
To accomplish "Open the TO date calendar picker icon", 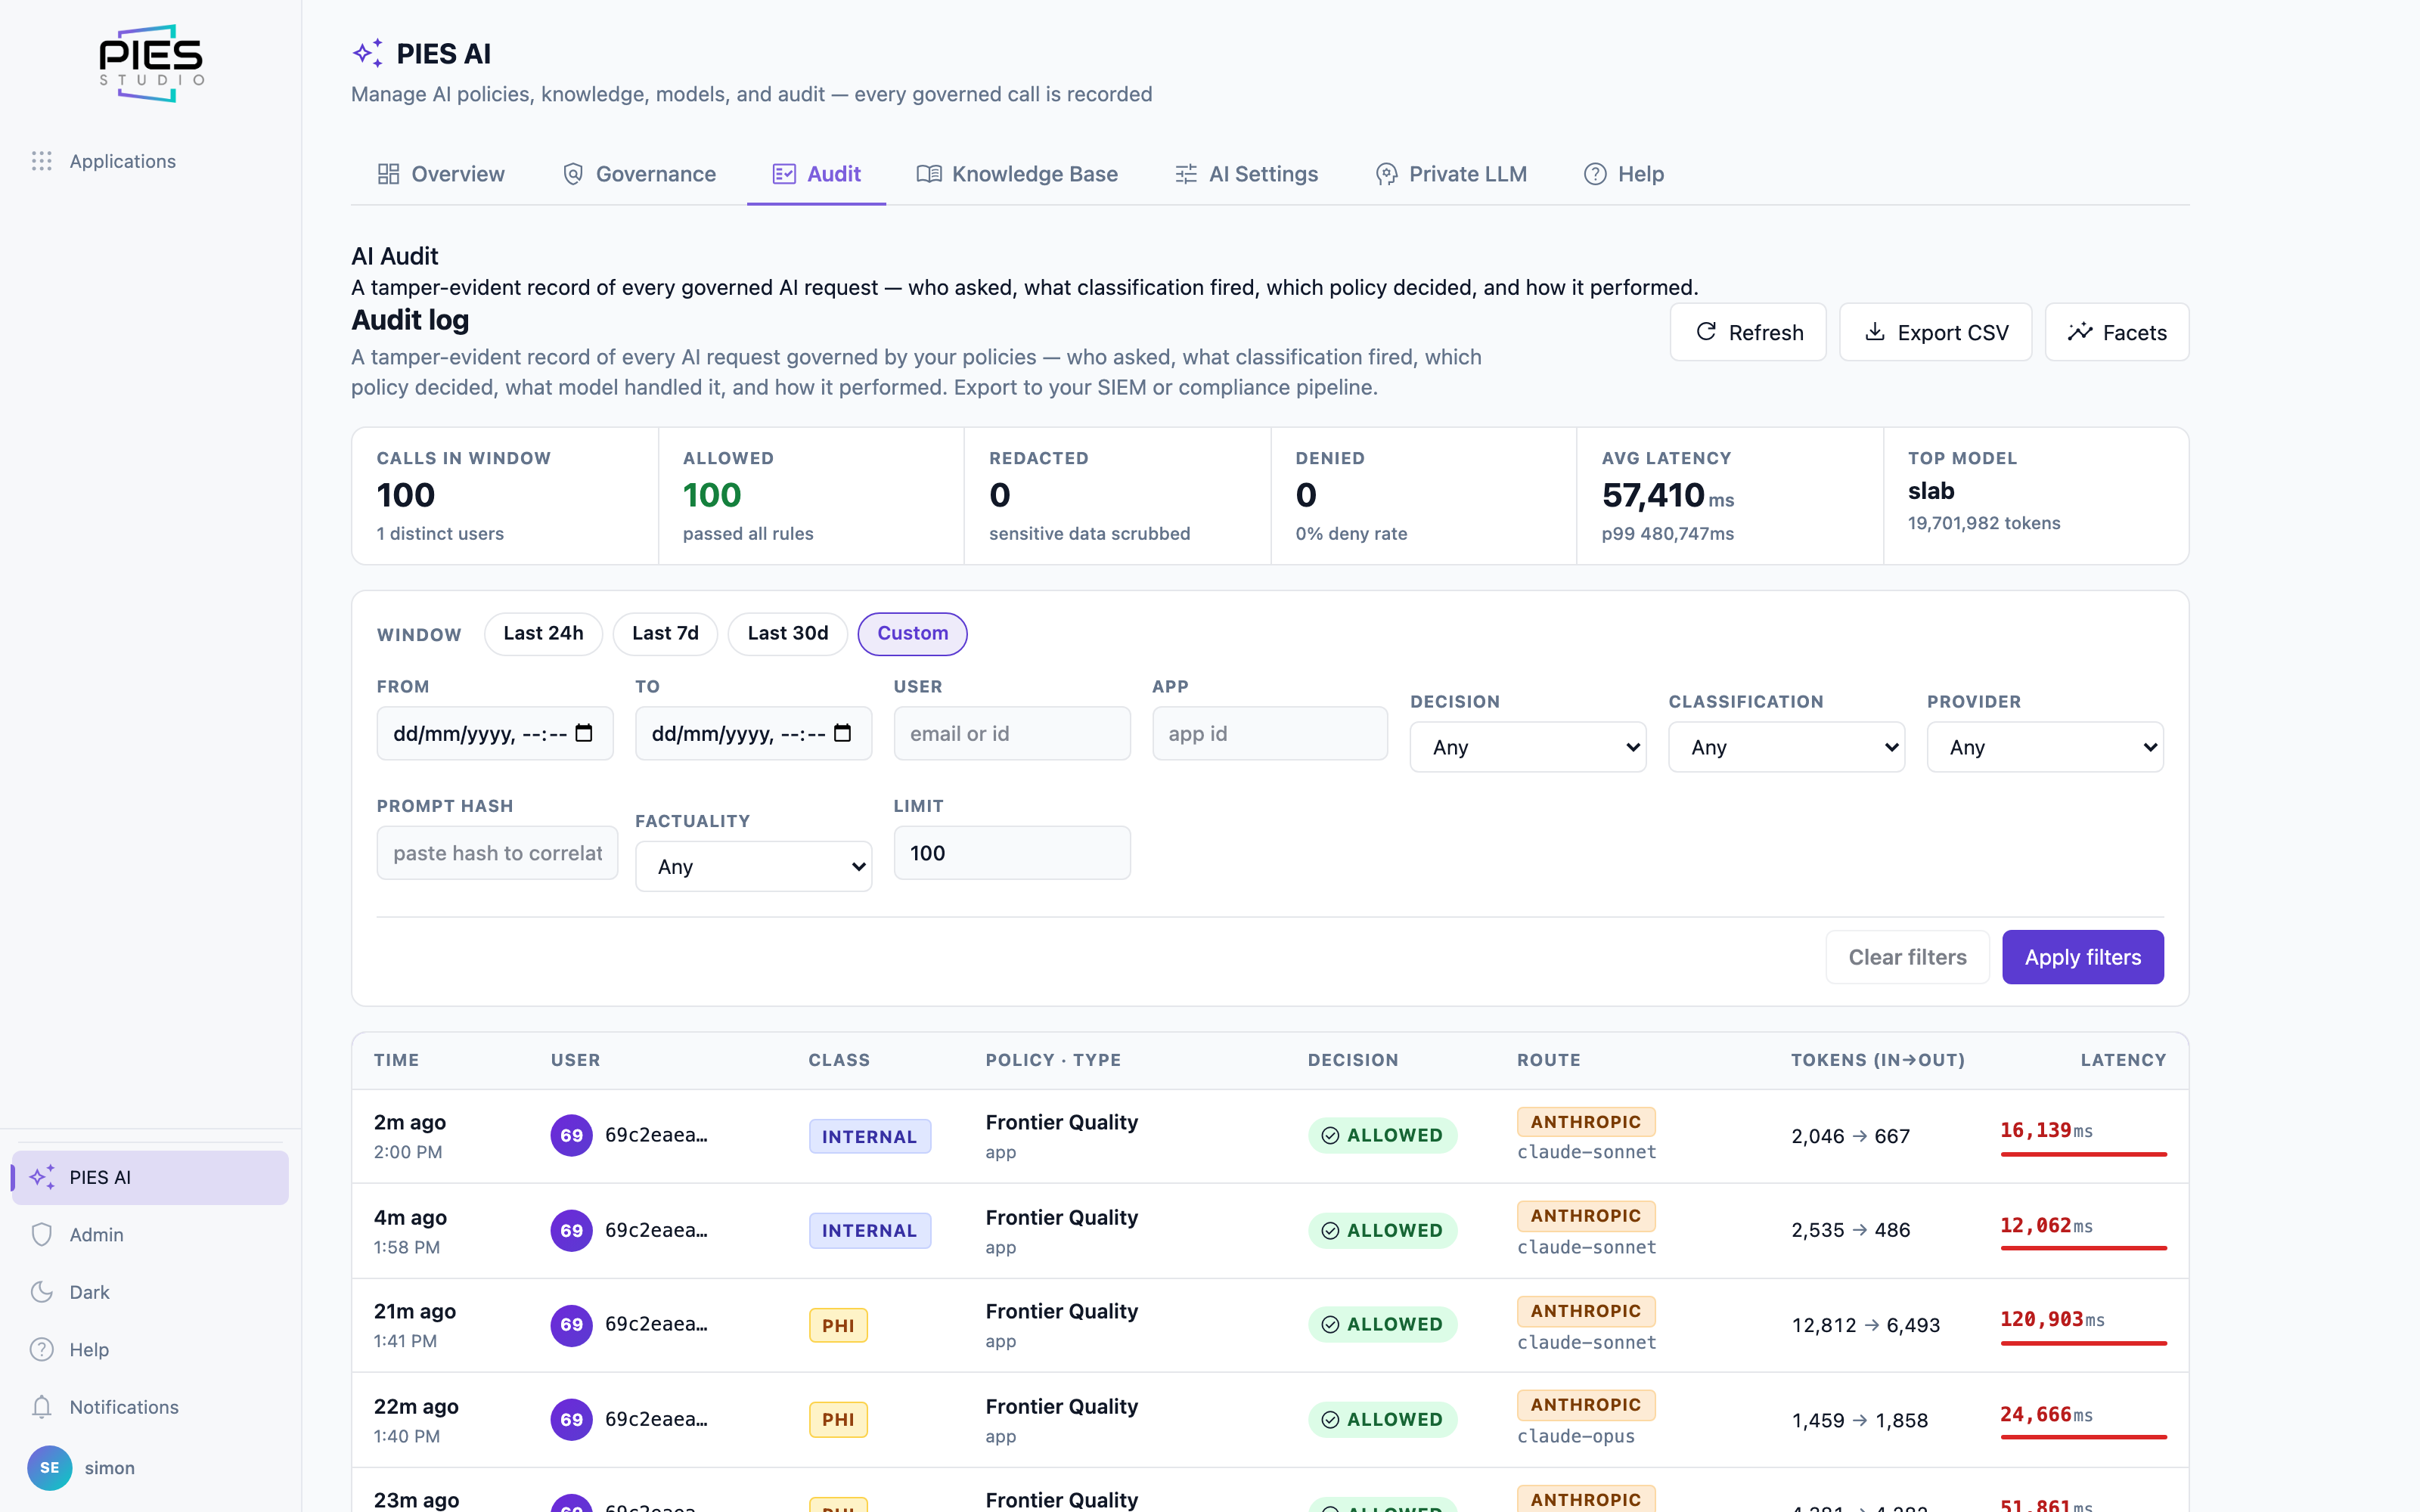I will tap(843, 733).
